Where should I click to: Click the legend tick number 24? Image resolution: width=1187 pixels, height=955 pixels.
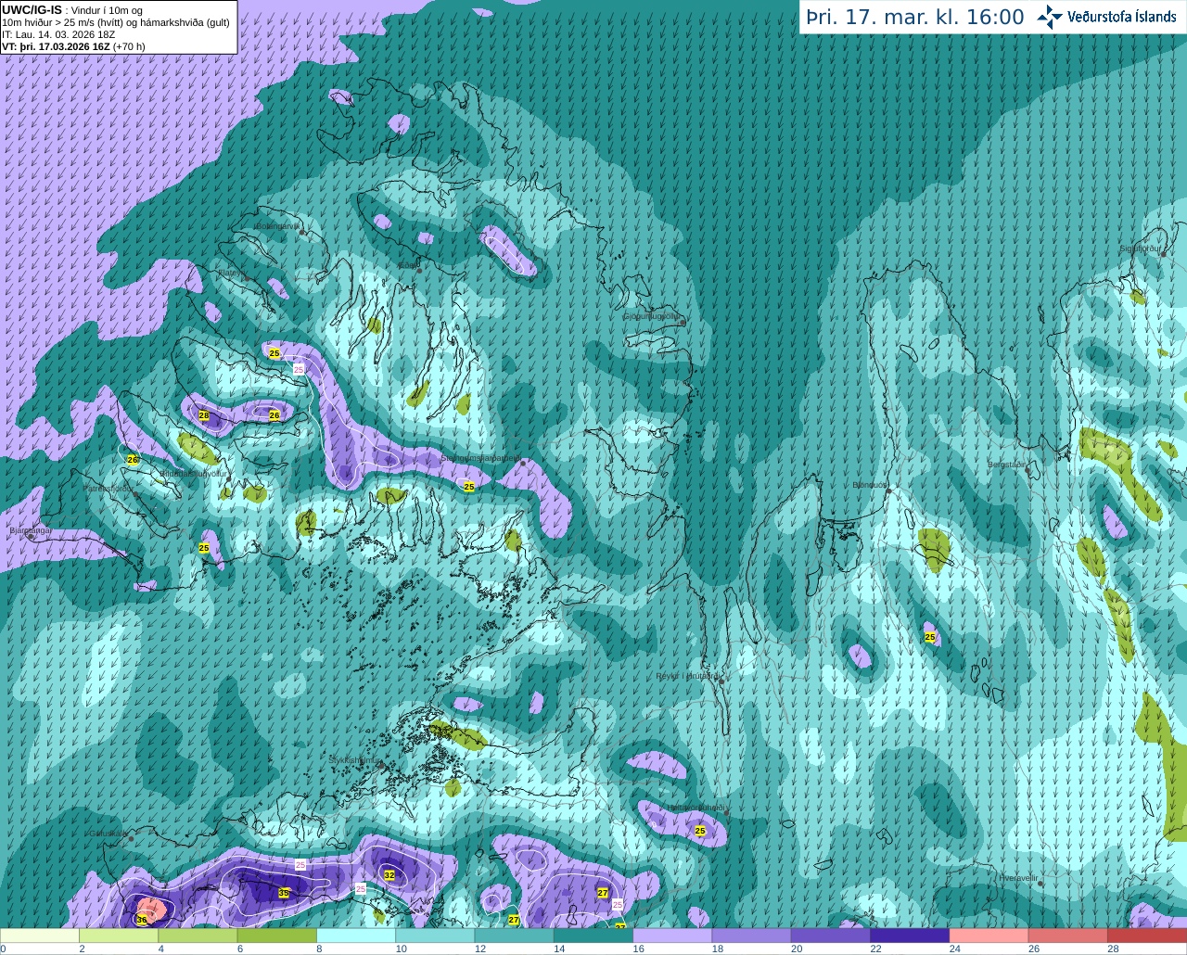954,949
